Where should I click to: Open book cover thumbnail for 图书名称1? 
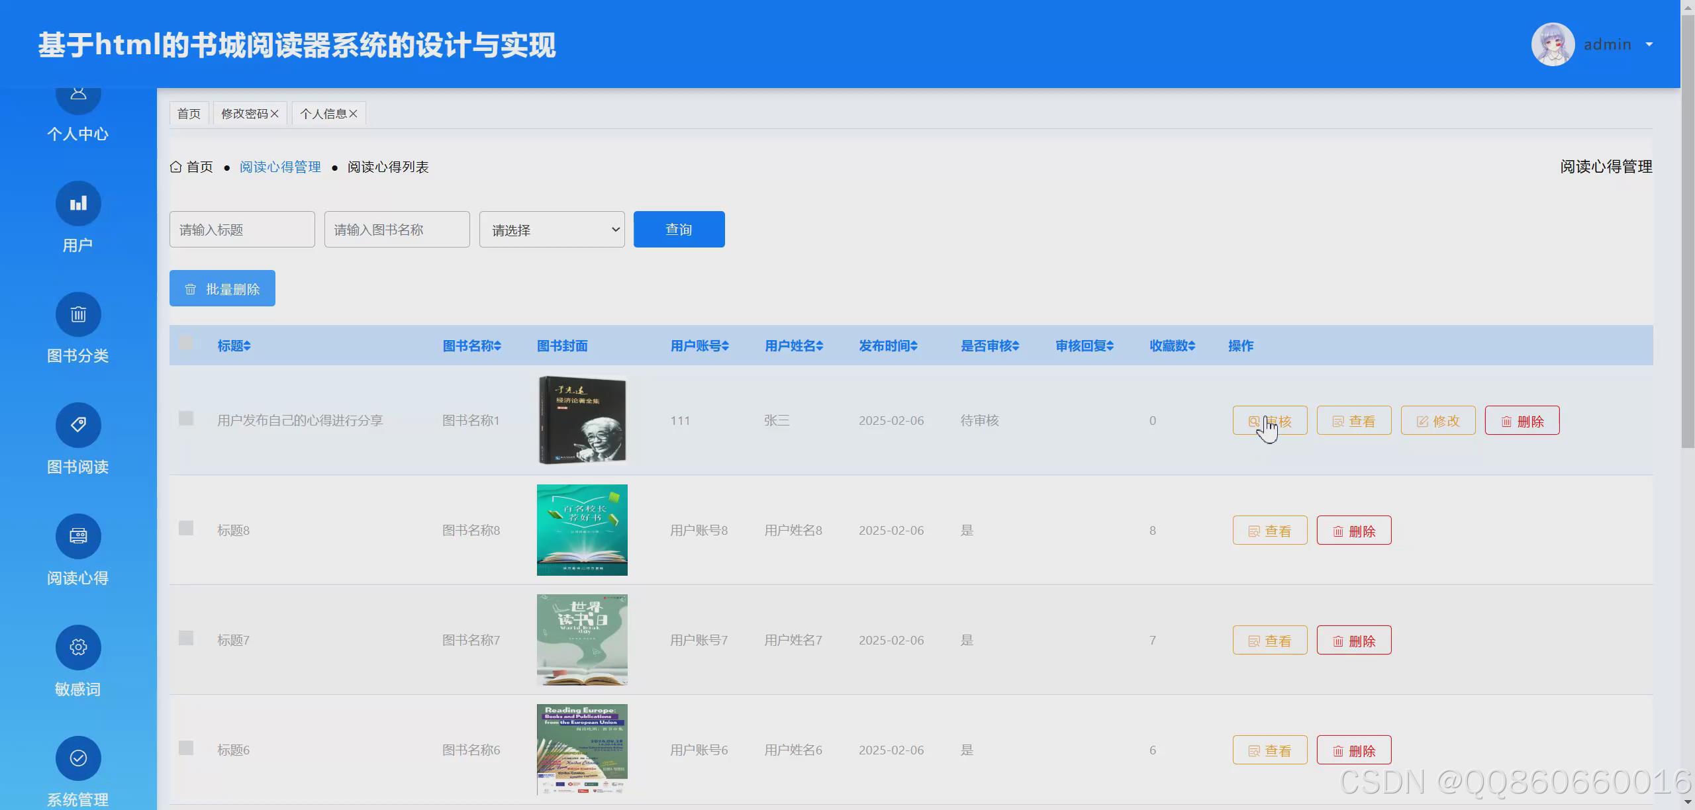(582, 420)
